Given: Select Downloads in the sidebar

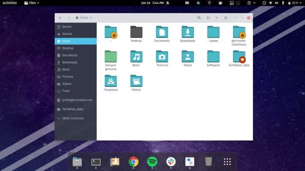Looking at the screenshot, I should 75,63.
